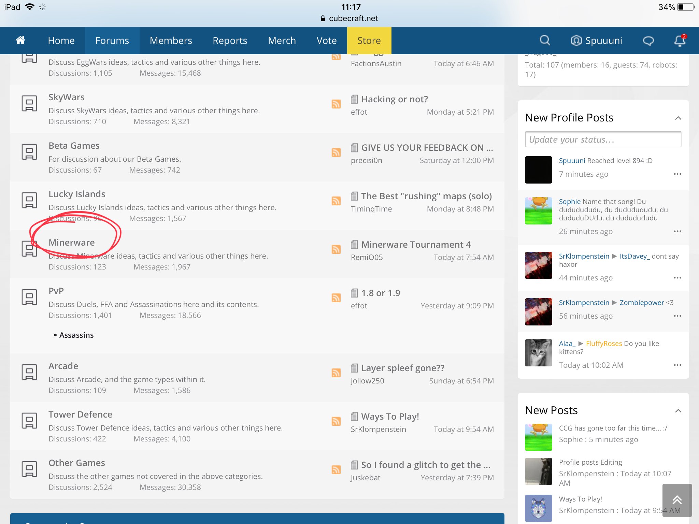Open the search magnifier icon
The width and height of the screenshot is (699, 524).
click(x=545, y=41)
